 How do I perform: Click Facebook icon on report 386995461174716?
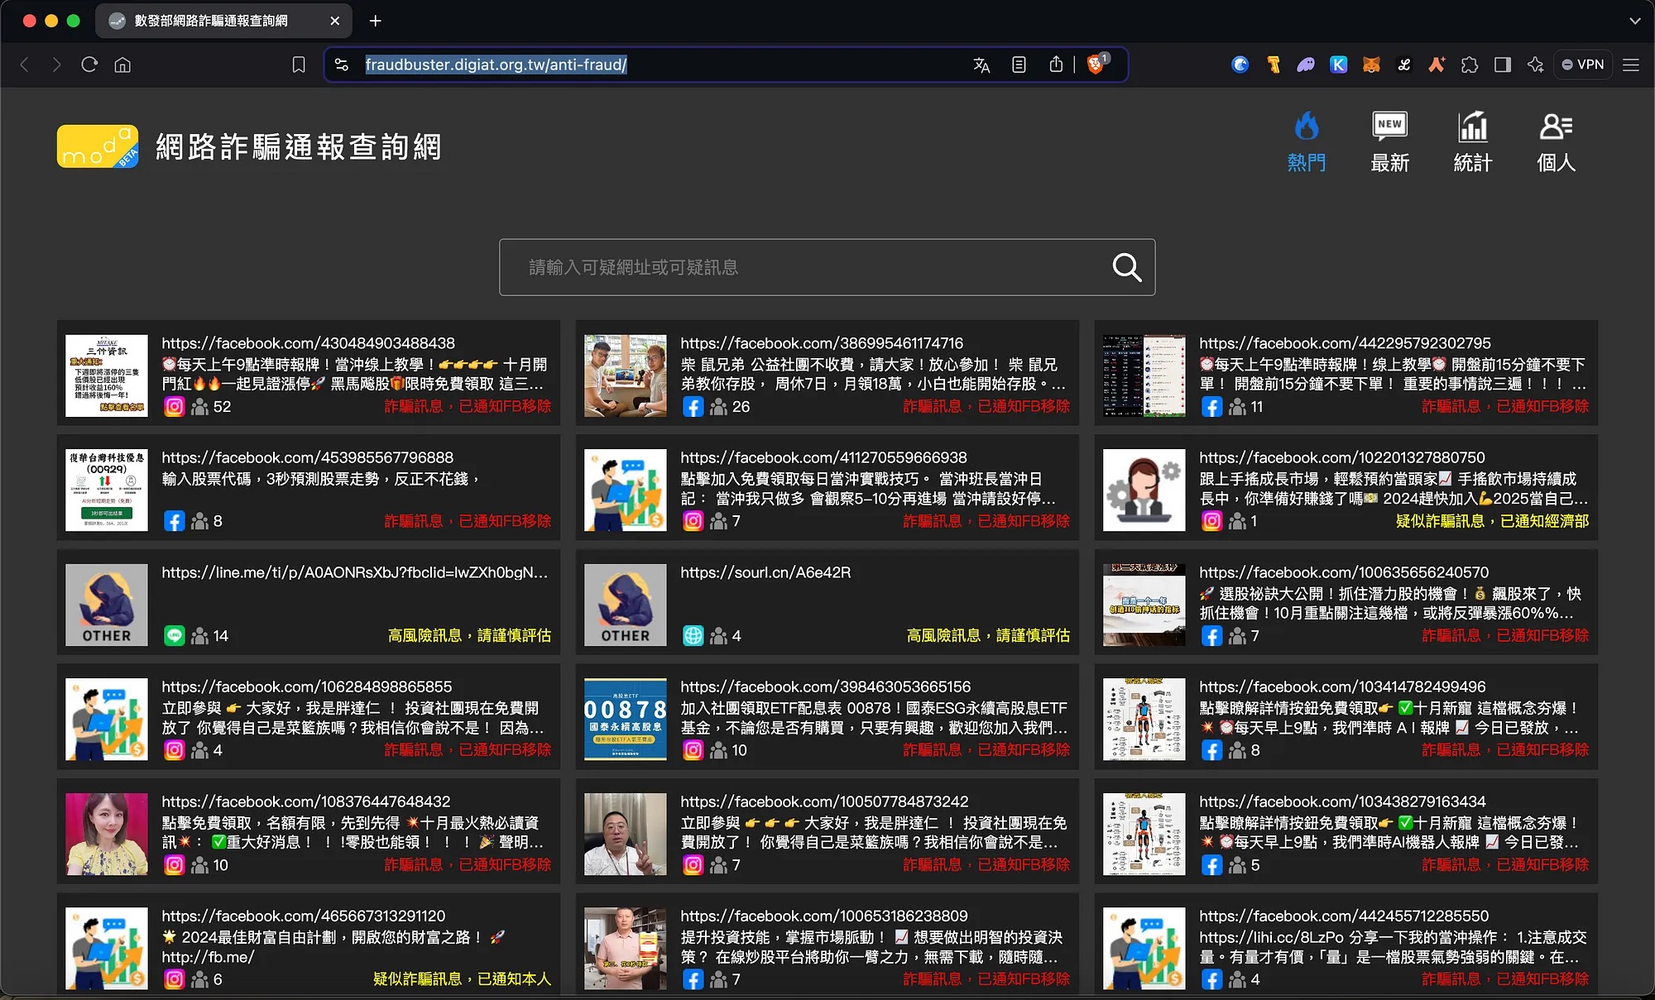(x=693, y=407)
